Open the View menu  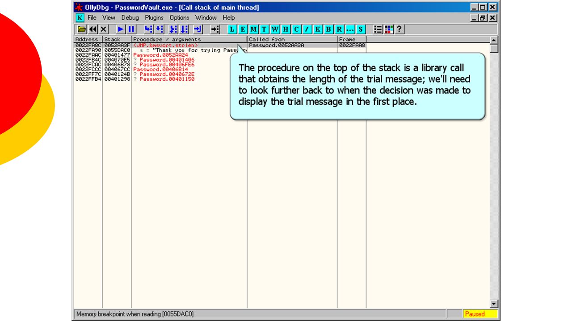[109, 18]
